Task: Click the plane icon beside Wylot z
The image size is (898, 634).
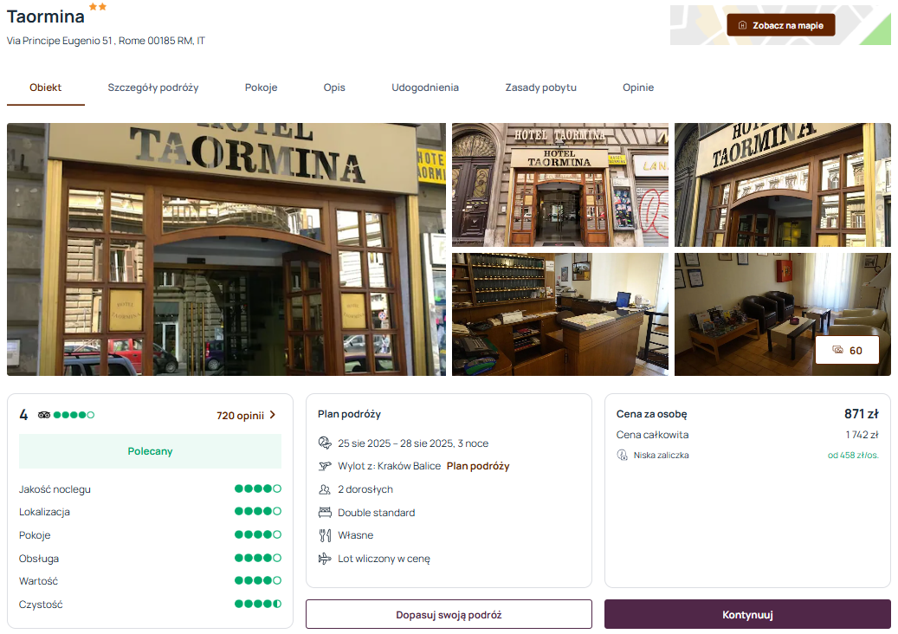Action: coord(325,466)
